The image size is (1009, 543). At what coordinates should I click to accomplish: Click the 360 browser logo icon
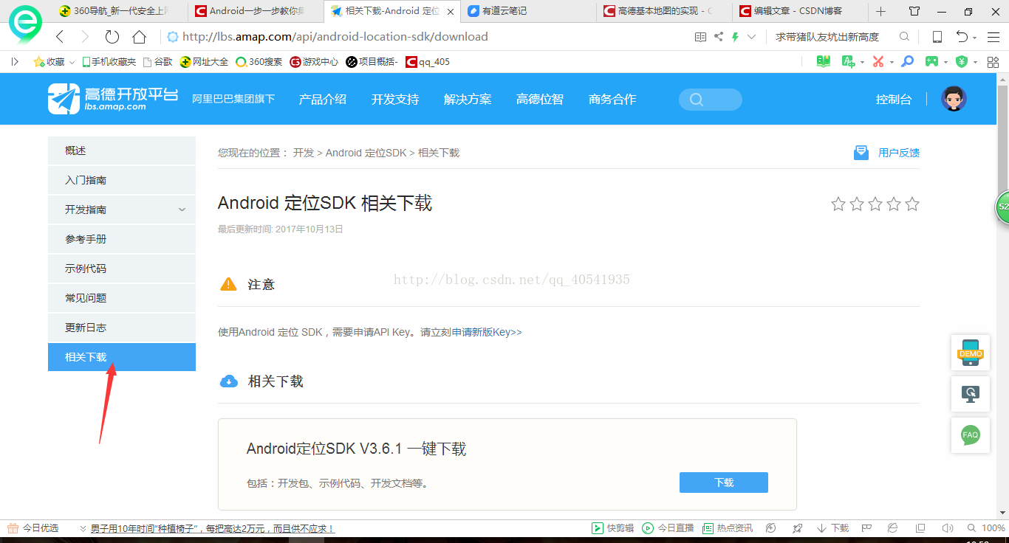click(24, 25)
